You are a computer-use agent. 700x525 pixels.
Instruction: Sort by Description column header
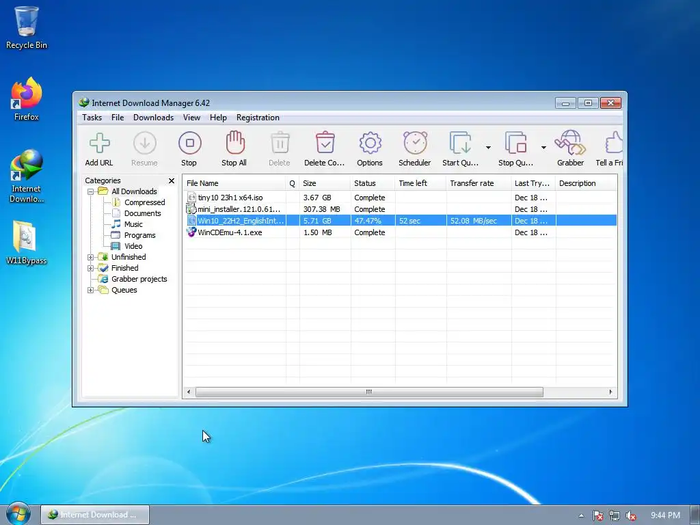click(x=587, y=183)
